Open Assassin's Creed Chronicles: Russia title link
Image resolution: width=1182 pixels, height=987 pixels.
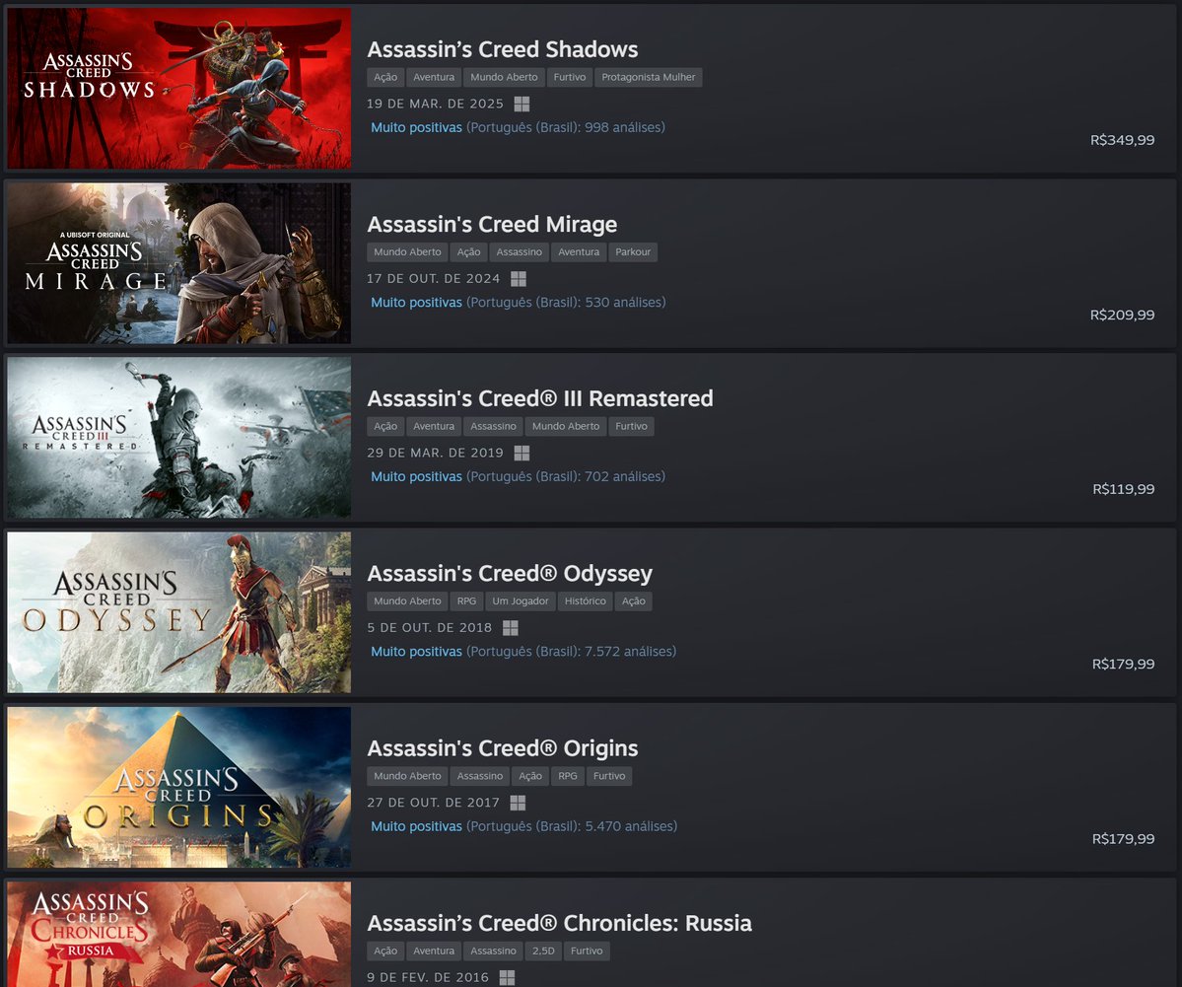(559, 924)
